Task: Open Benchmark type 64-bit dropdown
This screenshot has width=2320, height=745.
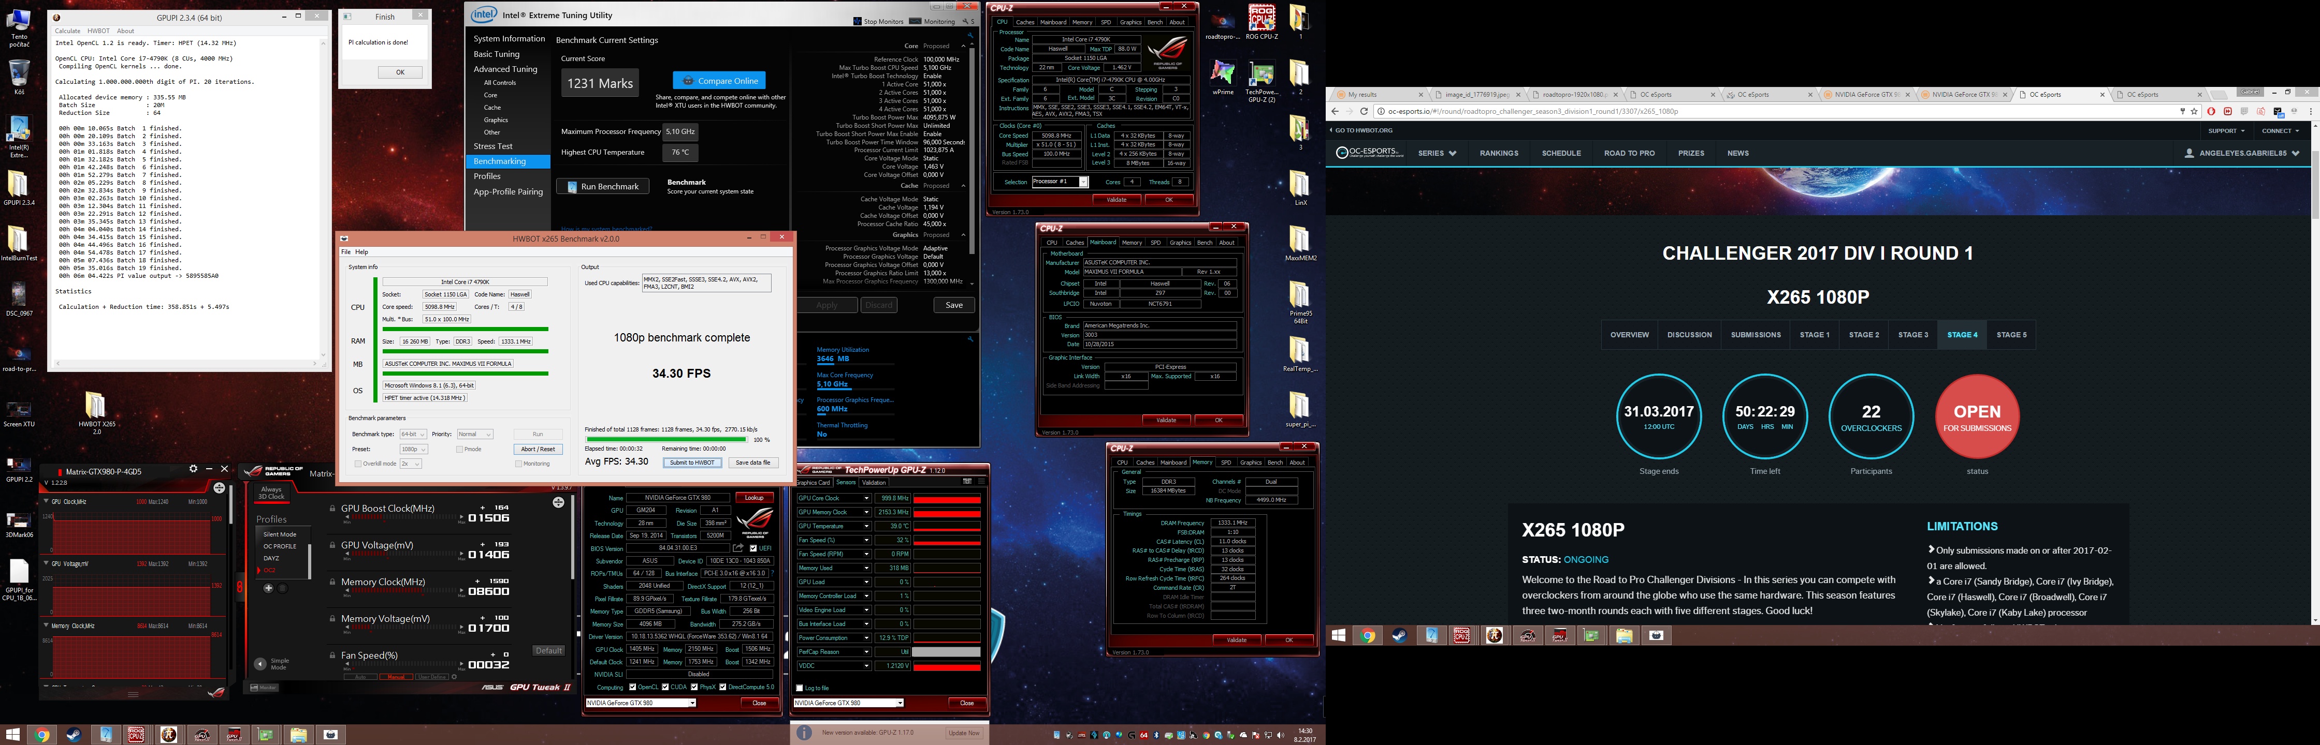Action: coord(413,435)
